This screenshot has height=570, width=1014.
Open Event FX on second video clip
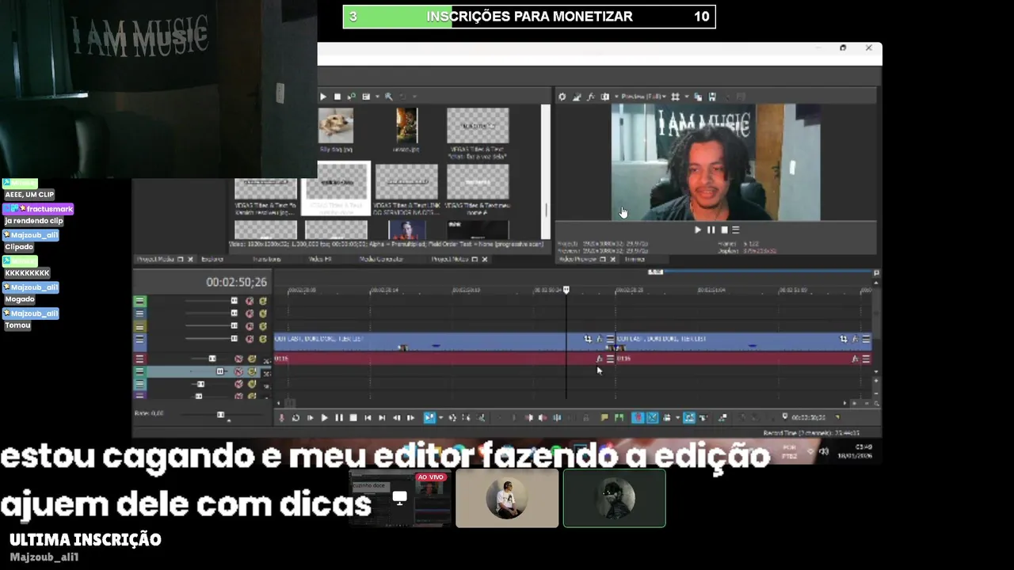click(x=855, y=339)
